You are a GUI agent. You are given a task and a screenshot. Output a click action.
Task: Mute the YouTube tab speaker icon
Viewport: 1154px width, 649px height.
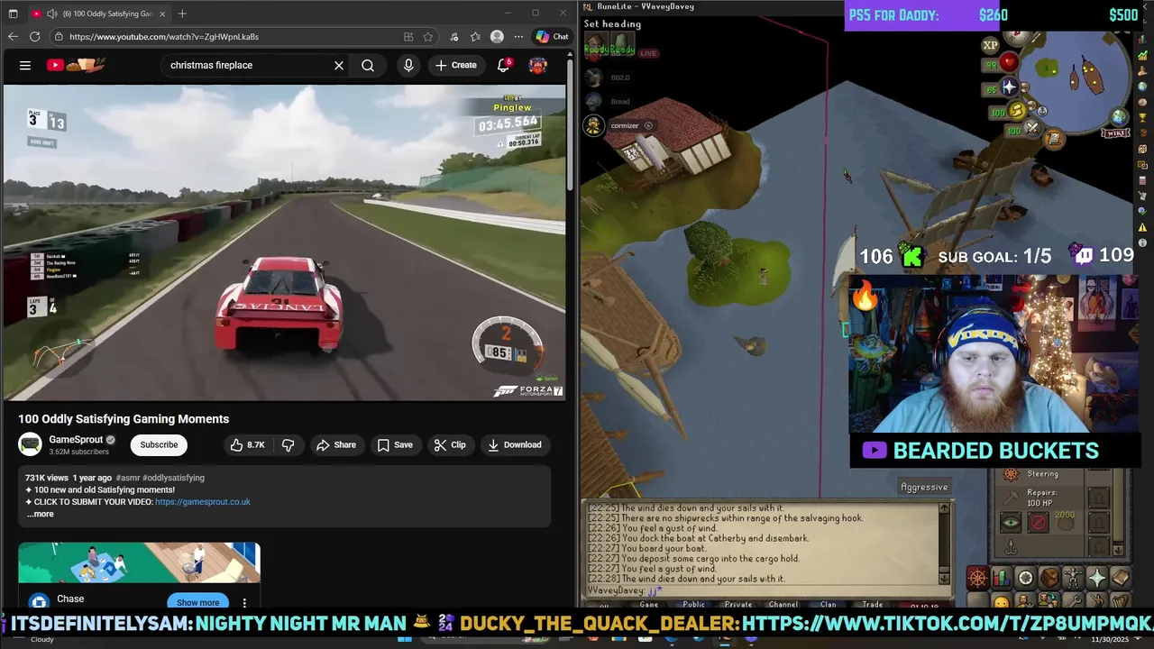point(52,14)
